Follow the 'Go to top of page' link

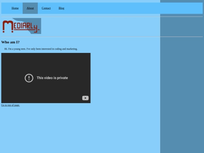(x=11, y=105)
